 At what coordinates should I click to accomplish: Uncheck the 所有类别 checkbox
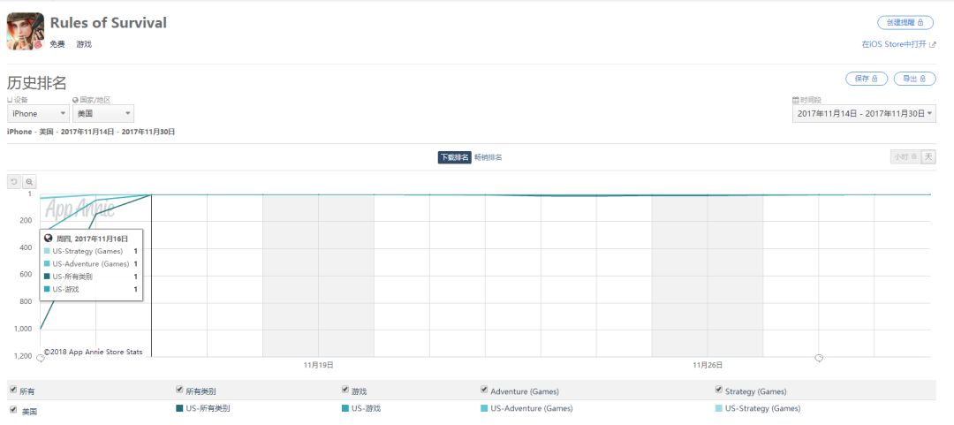(x=180, y=390)
